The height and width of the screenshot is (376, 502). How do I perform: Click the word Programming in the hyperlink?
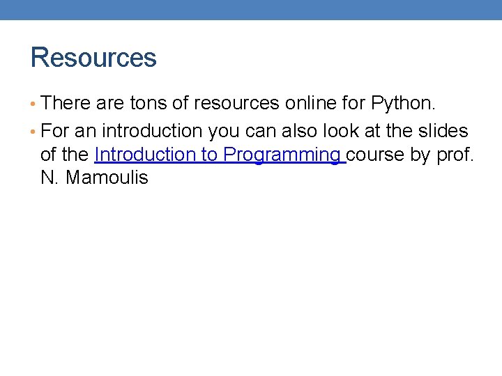pos(282,155)
